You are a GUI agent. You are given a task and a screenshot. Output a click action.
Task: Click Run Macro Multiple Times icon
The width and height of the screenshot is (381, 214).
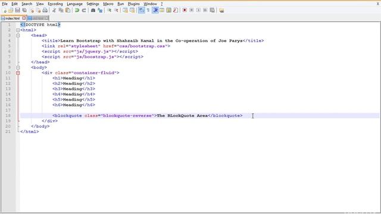205,10
